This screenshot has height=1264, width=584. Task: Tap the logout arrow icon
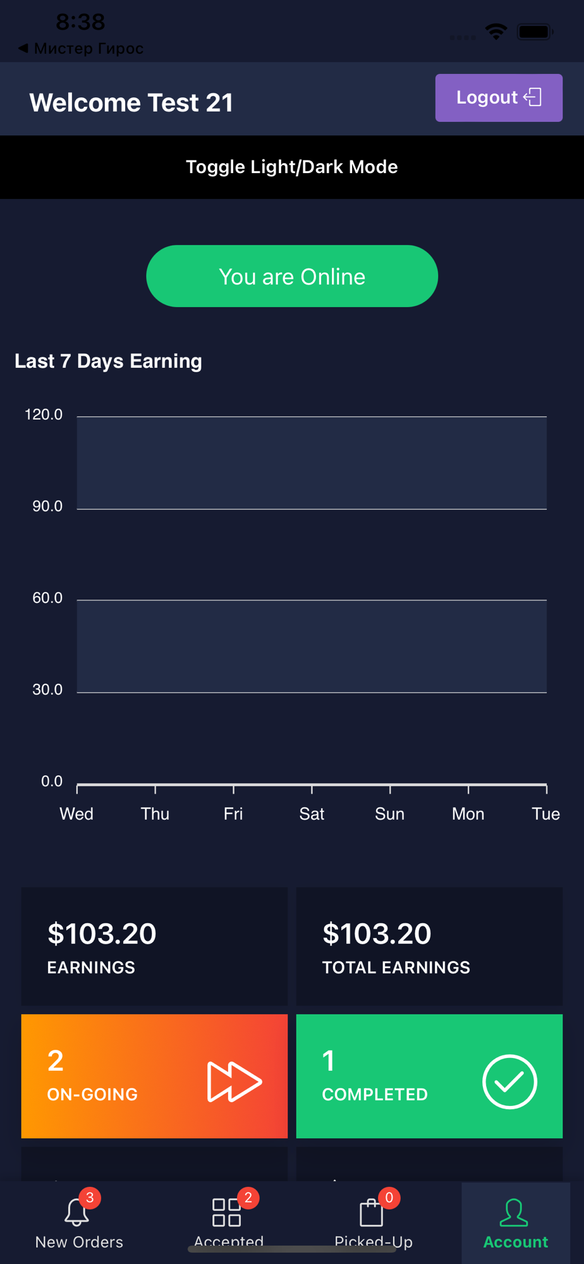tap(533, 97)
